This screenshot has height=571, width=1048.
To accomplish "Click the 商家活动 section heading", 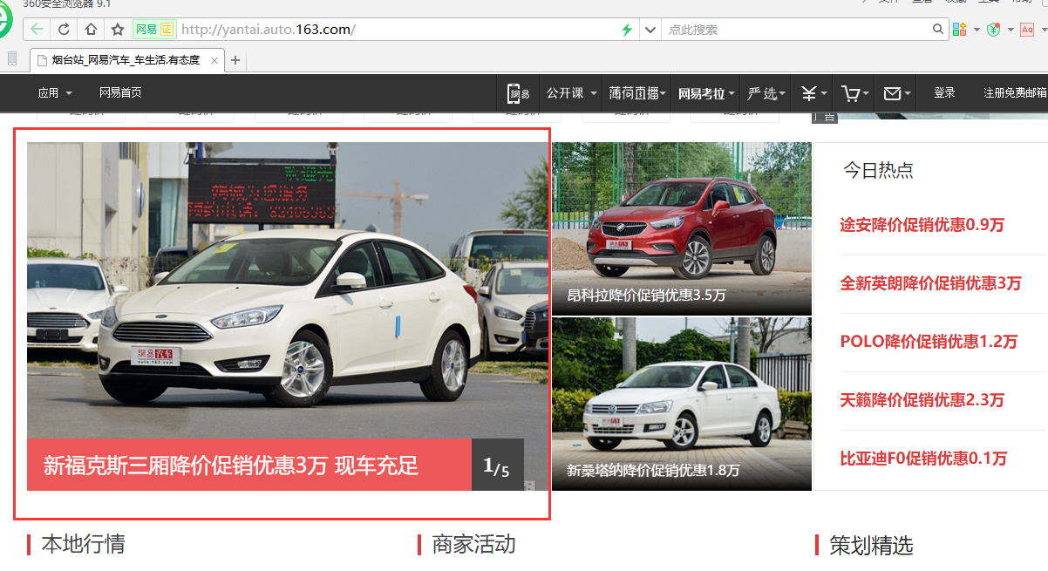I will 474,545.
